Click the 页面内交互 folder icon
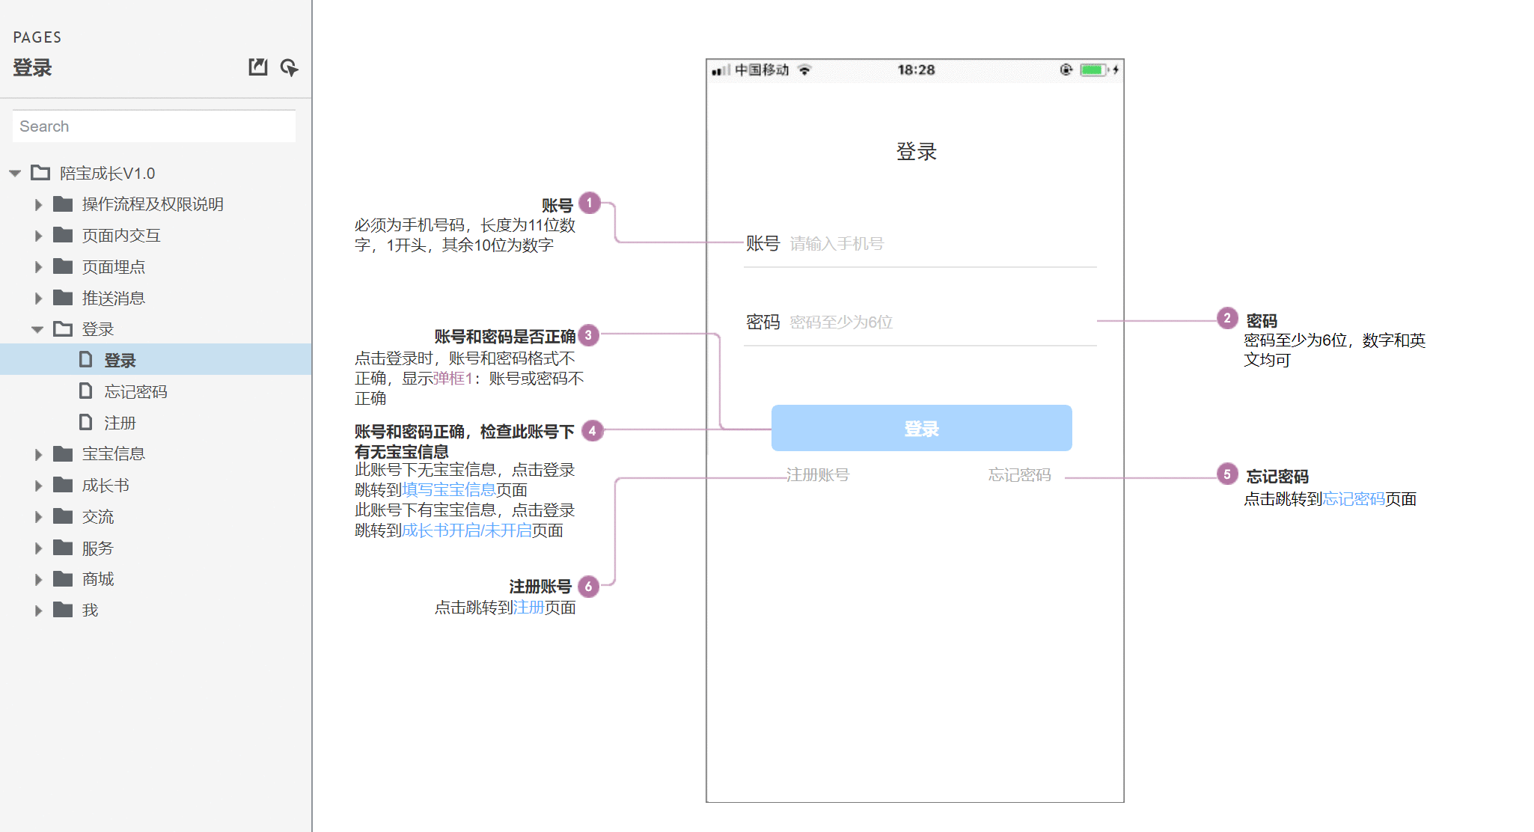The width and height of the screenshot is (1534, 832). tap(58, 235)
